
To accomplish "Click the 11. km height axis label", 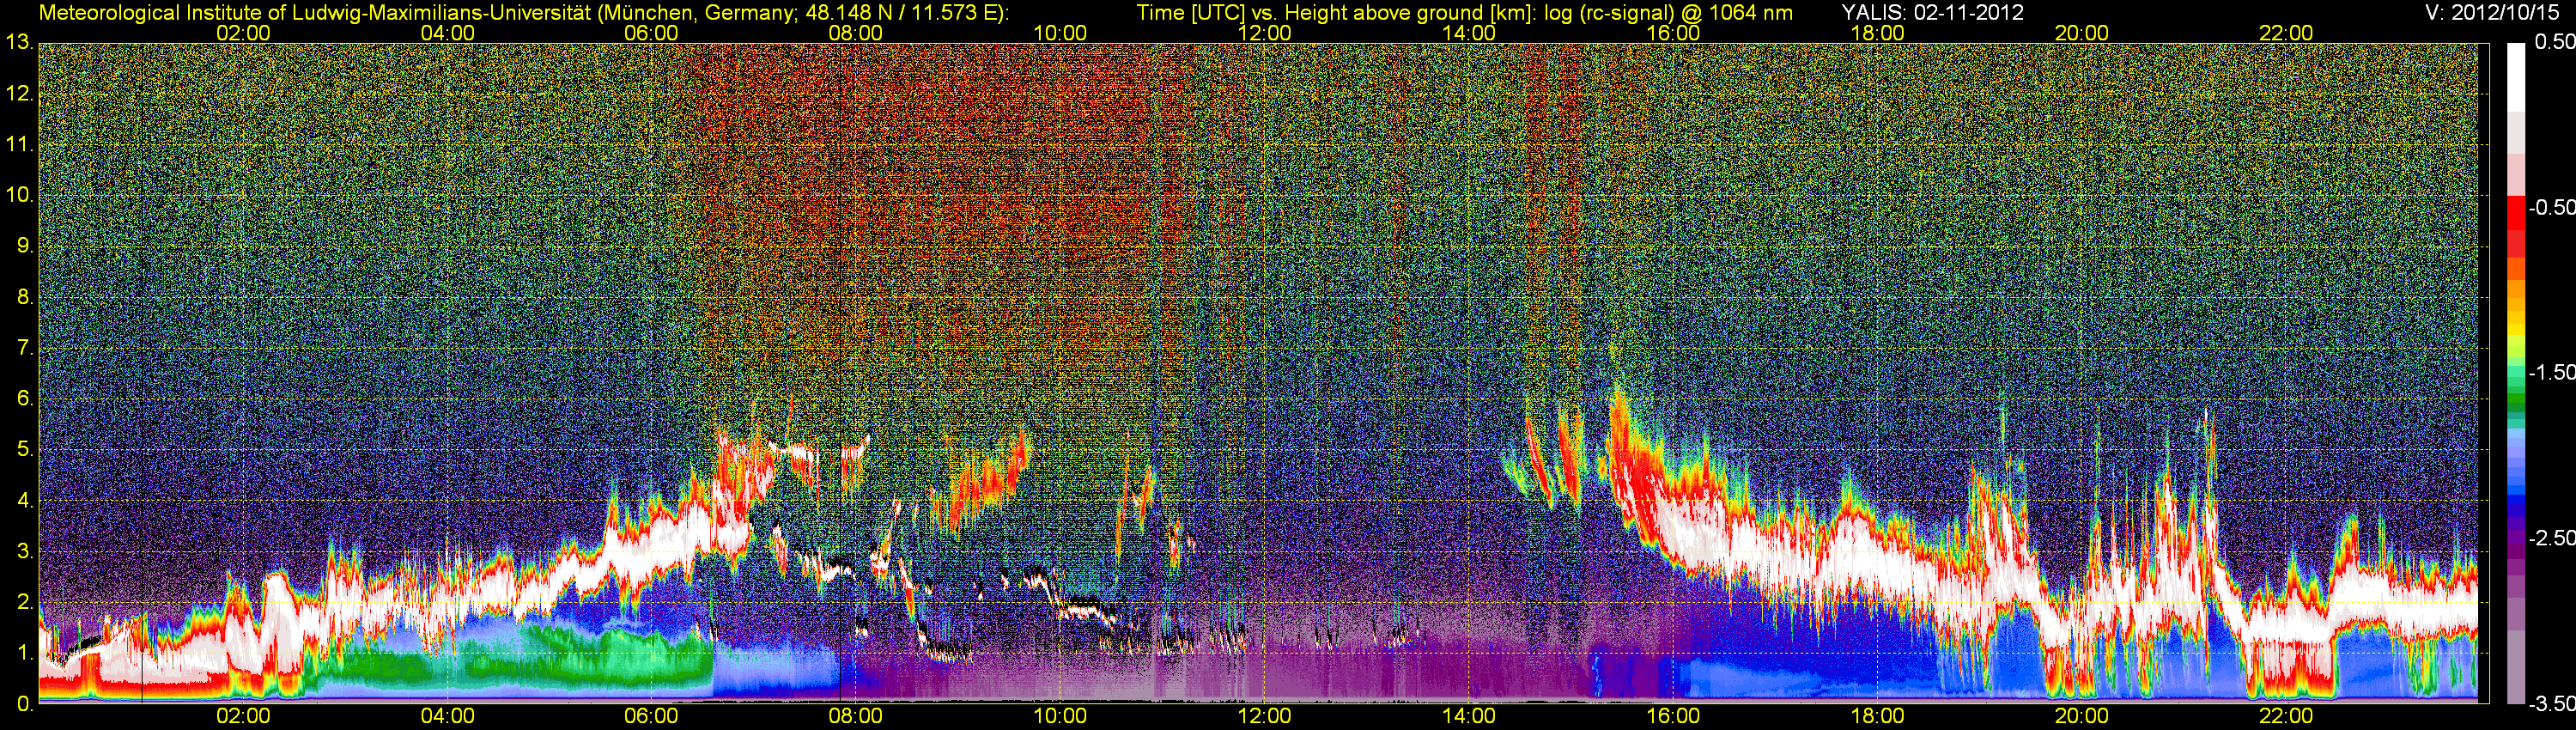I will pos(19,145).
